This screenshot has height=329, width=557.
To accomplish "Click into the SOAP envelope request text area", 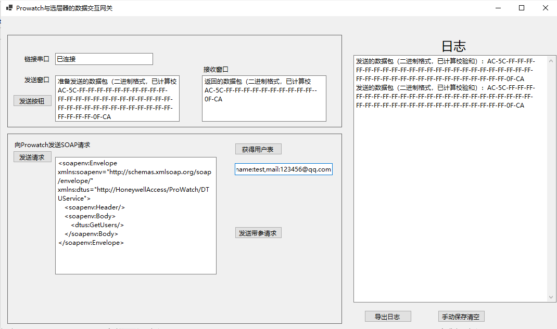I will click(136, 216).
